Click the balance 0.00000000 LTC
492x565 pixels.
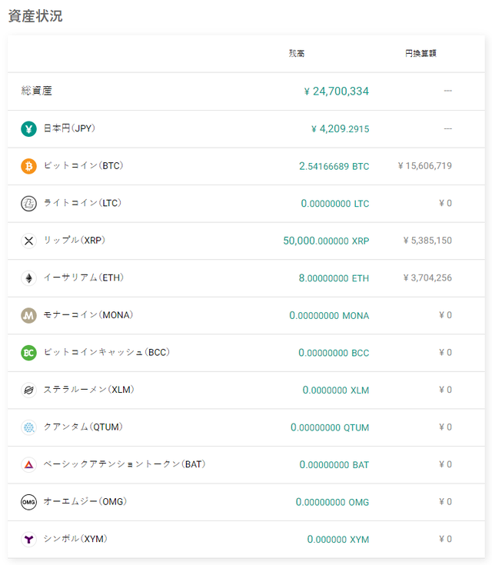[x=335, y=204]
